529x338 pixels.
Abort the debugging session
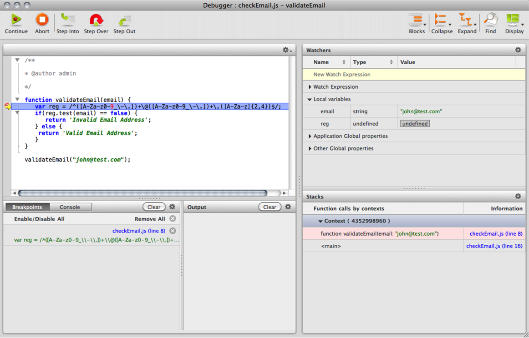pos(42,20)
